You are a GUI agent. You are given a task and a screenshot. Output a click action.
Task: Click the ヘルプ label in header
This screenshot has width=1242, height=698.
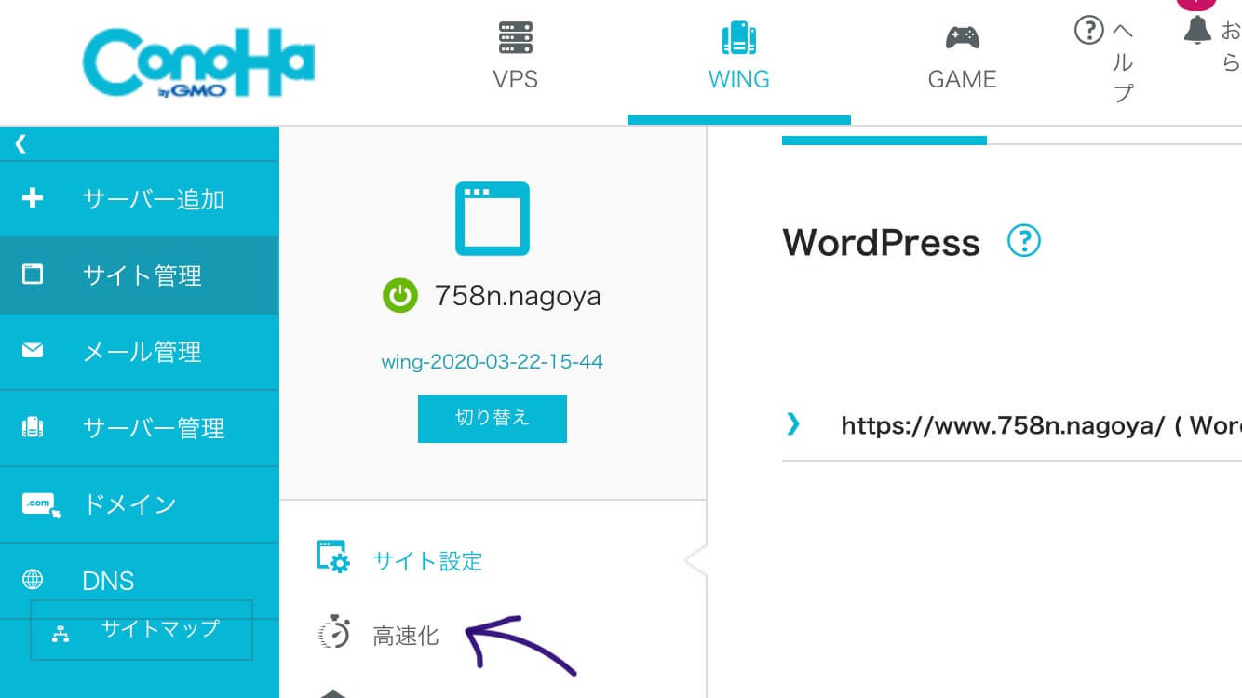point(1124,61)
